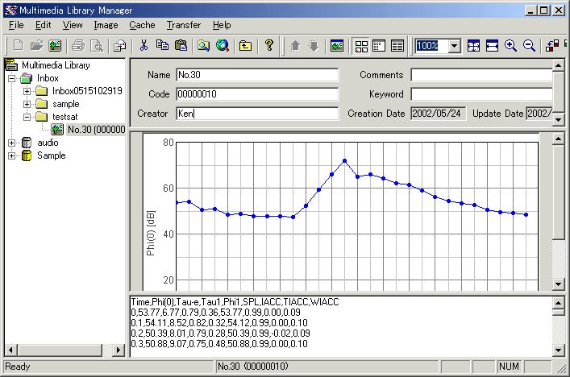Click the Copy toolbar icon

[162, 46]
